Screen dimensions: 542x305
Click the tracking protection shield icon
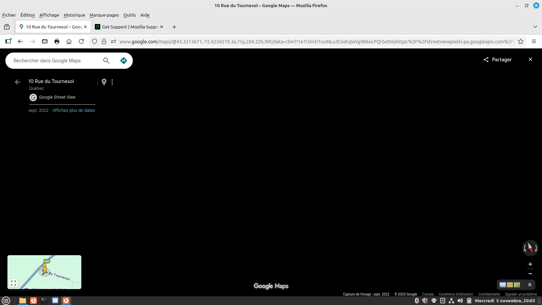point(95,41)
